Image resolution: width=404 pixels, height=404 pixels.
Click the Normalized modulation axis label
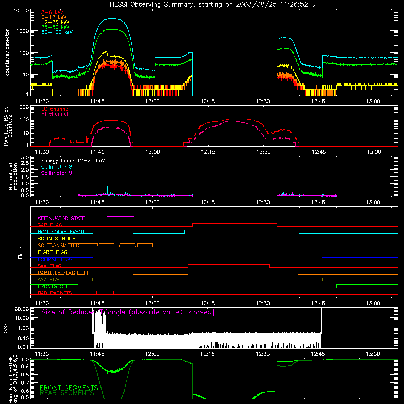pyautogui.click(x=13, y=176)
